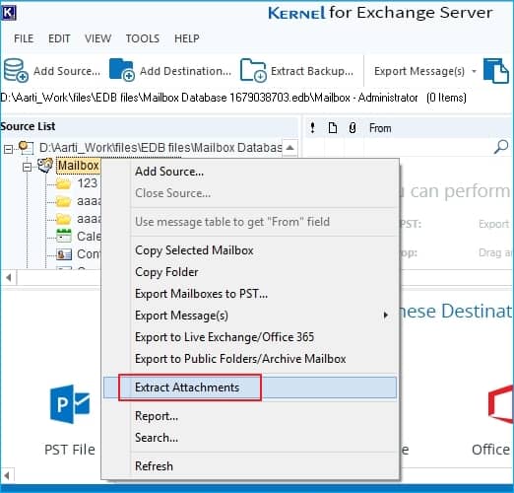Open the TOOLS menu
Image resolution: width=514 pixels, height=493 pixels.
(143, 38)
